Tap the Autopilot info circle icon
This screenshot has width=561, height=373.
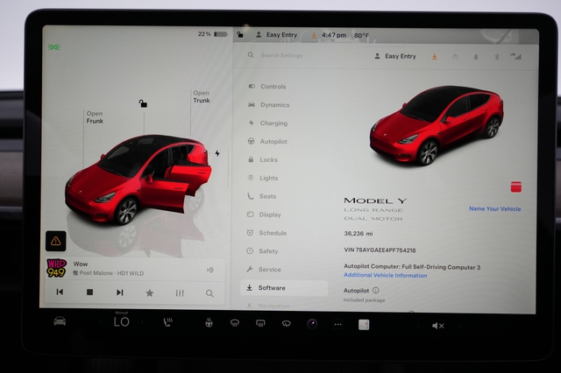(x=376, y=290)
